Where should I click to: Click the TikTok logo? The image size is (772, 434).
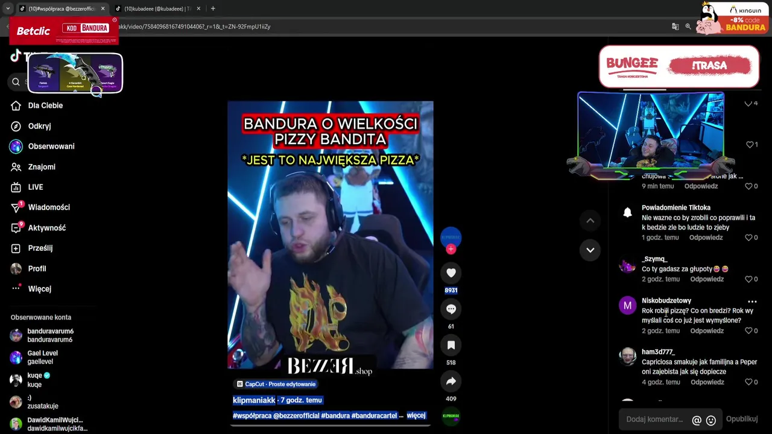tap(16, 56)
